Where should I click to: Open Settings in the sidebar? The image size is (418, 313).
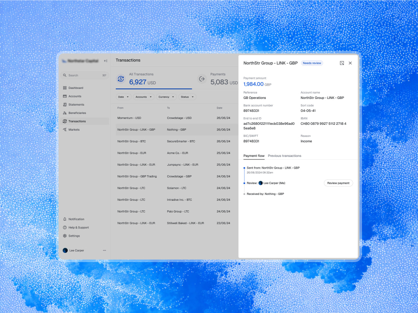[84, 236]
